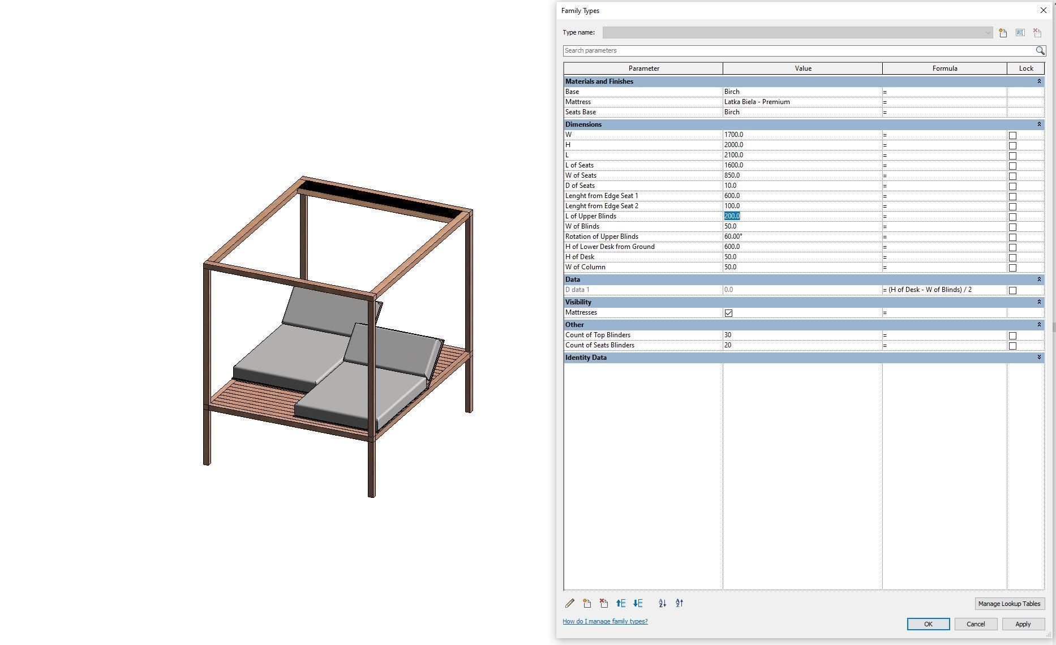Screen dimensions: 1056x645
Task: Click the W value 1700.0
Action: click(x=802, y=135)
